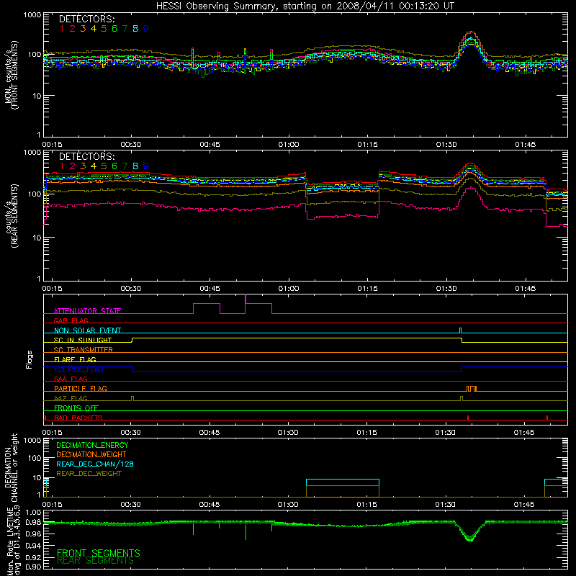
Task: Click the PARTICLE_FLAG label
Action: tap(81, 389)
